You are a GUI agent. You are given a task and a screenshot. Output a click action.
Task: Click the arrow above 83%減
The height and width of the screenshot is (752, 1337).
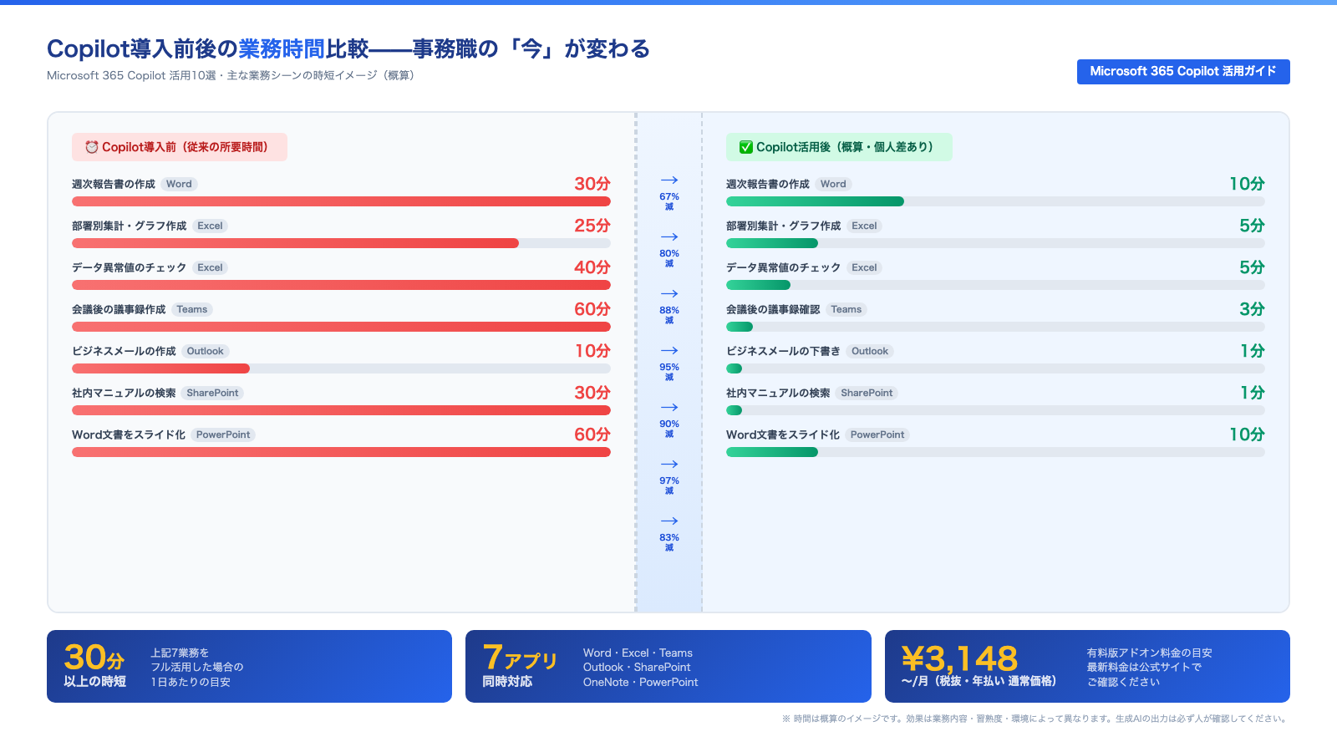click(x=669, y=521)
